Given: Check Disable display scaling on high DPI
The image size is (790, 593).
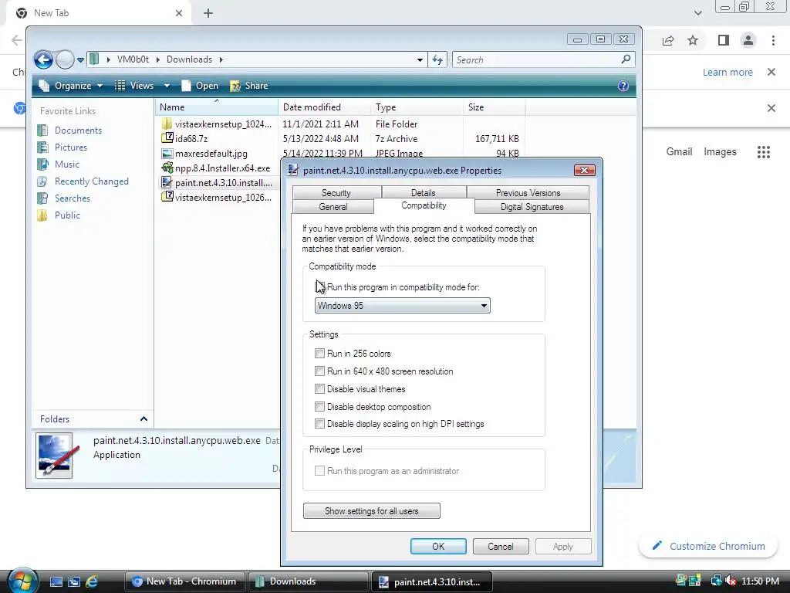Looking at the screenshot, I should coord(319,424).
